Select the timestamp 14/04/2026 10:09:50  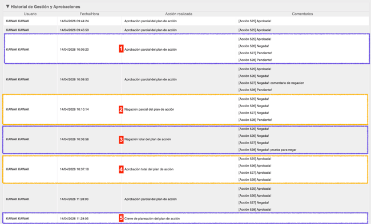[74, 79]
